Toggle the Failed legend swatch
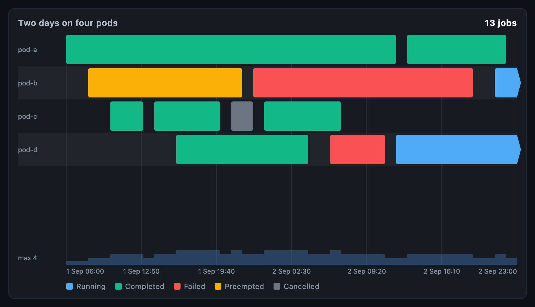This screenshot has height=307, width=535. (177, 286)
